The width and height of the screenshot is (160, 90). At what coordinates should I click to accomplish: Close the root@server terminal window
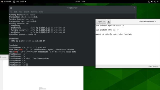coord(134,8)
